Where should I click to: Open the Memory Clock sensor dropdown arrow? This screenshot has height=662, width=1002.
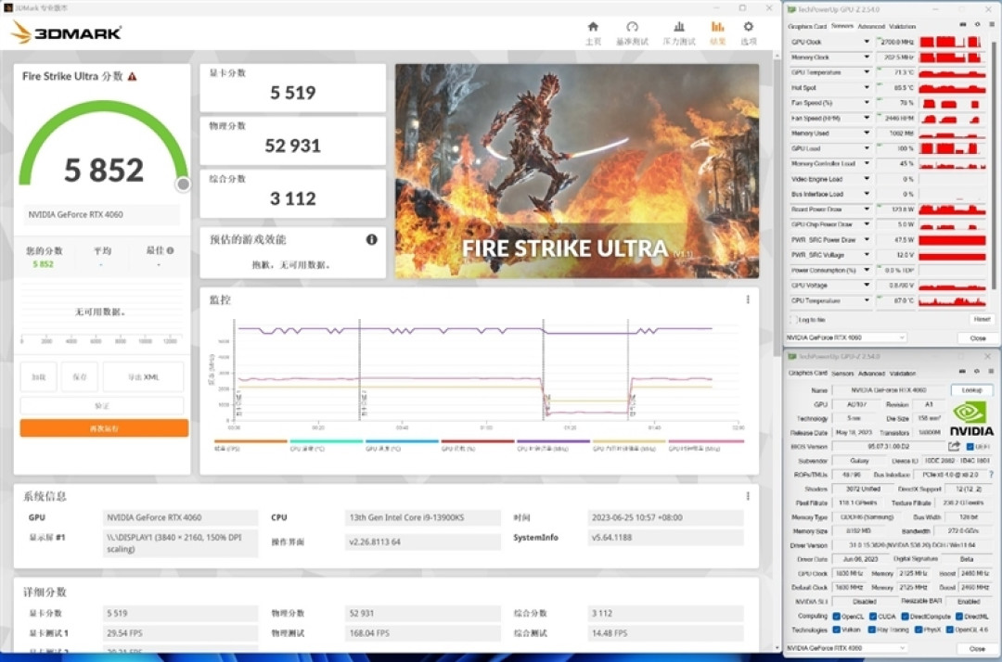(x=867, y=57)
